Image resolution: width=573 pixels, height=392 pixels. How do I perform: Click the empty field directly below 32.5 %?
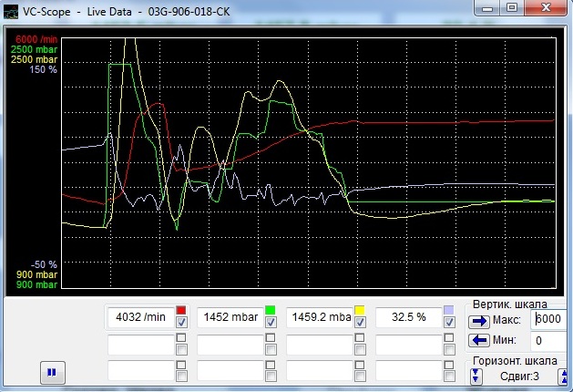409,345
